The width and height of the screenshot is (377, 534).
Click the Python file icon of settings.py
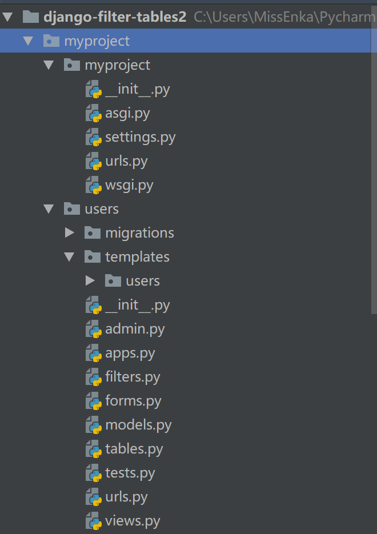coord(94,137)
